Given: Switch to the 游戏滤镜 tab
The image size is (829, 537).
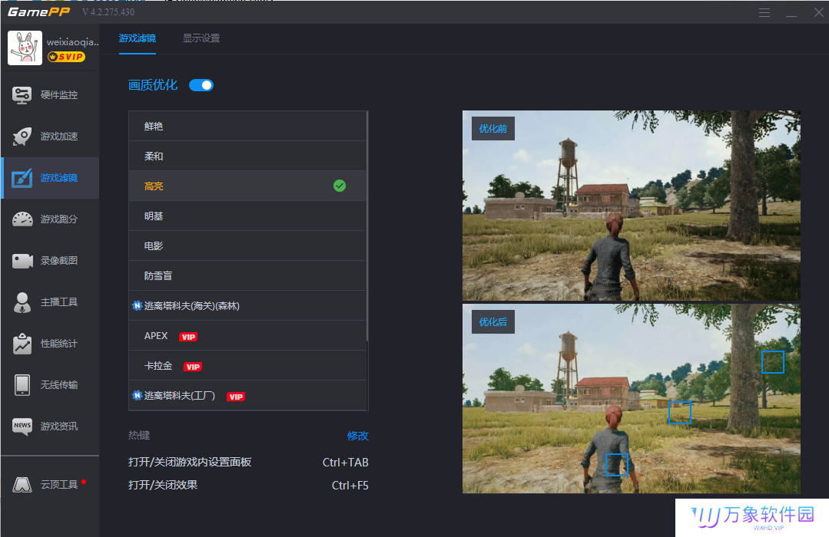Looking at the screenshot, I should [x=138, y=38].
